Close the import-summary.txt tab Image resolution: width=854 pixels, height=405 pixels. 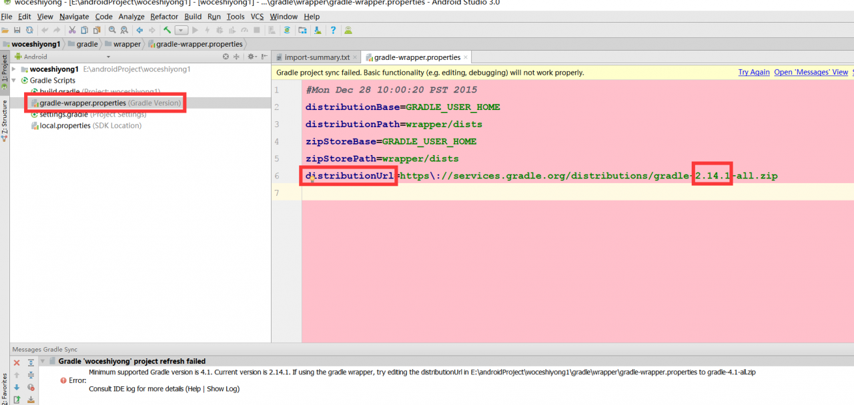click(x=355, y=57)
